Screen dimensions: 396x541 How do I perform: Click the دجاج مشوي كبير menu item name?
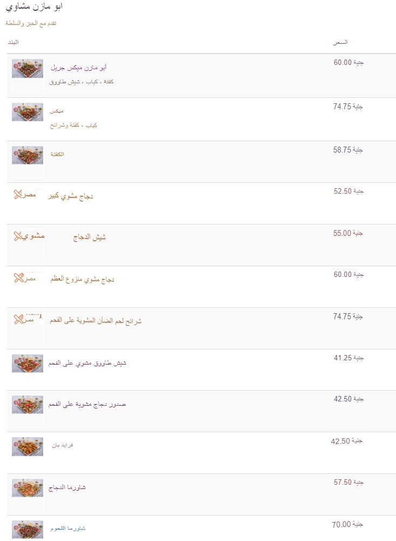71,196
